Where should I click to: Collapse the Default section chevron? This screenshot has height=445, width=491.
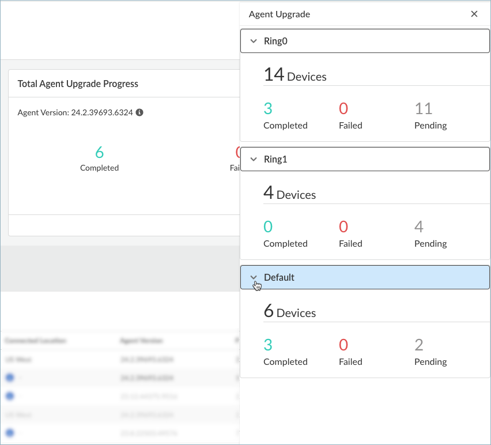pyautogui.click(x=254, y=277)
